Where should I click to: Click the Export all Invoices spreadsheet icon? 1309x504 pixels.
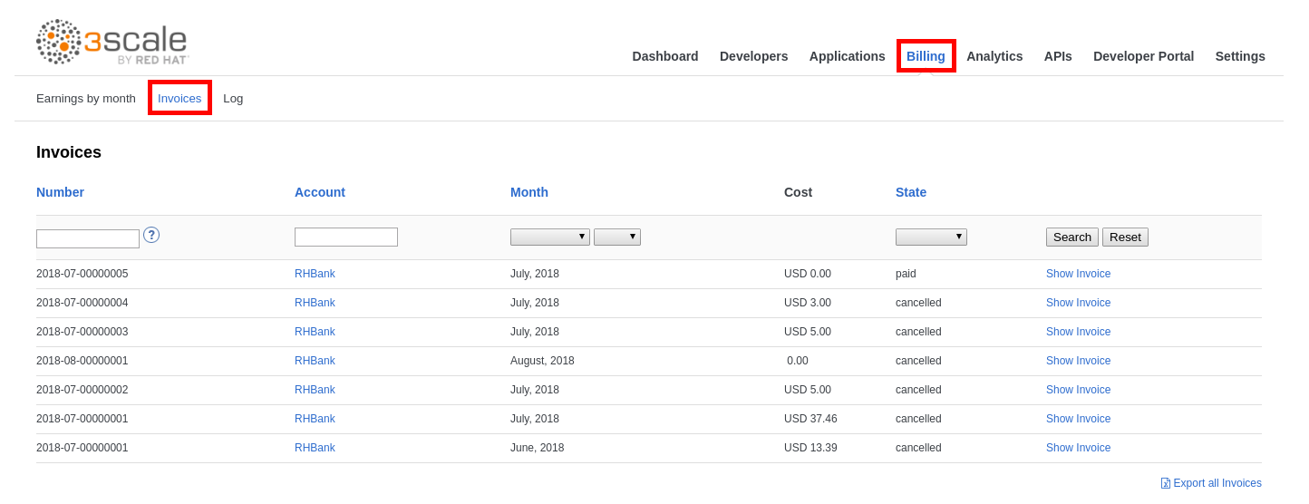pos(1166,483)
